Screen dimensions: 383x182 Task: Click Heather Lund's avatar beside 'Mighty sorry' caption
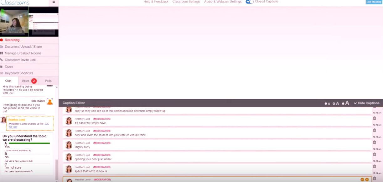tap(69, 145)
